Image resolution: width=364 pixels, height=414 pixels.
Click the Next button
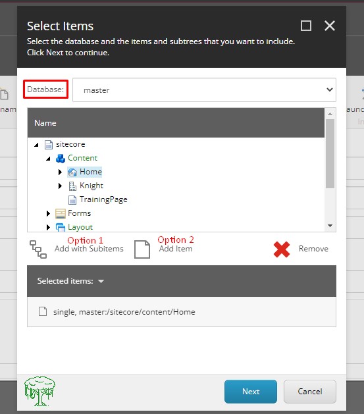[251, 392]
